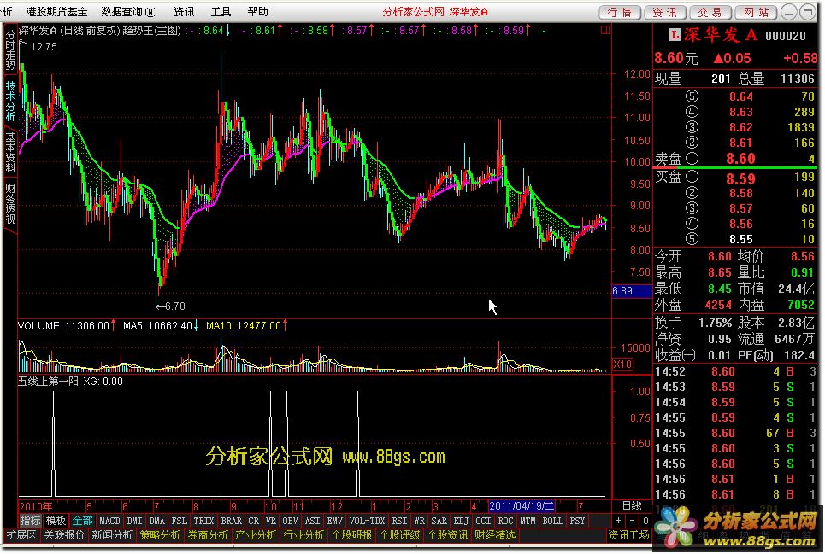Open the 个股研报 tab

(x=351, y=535)
